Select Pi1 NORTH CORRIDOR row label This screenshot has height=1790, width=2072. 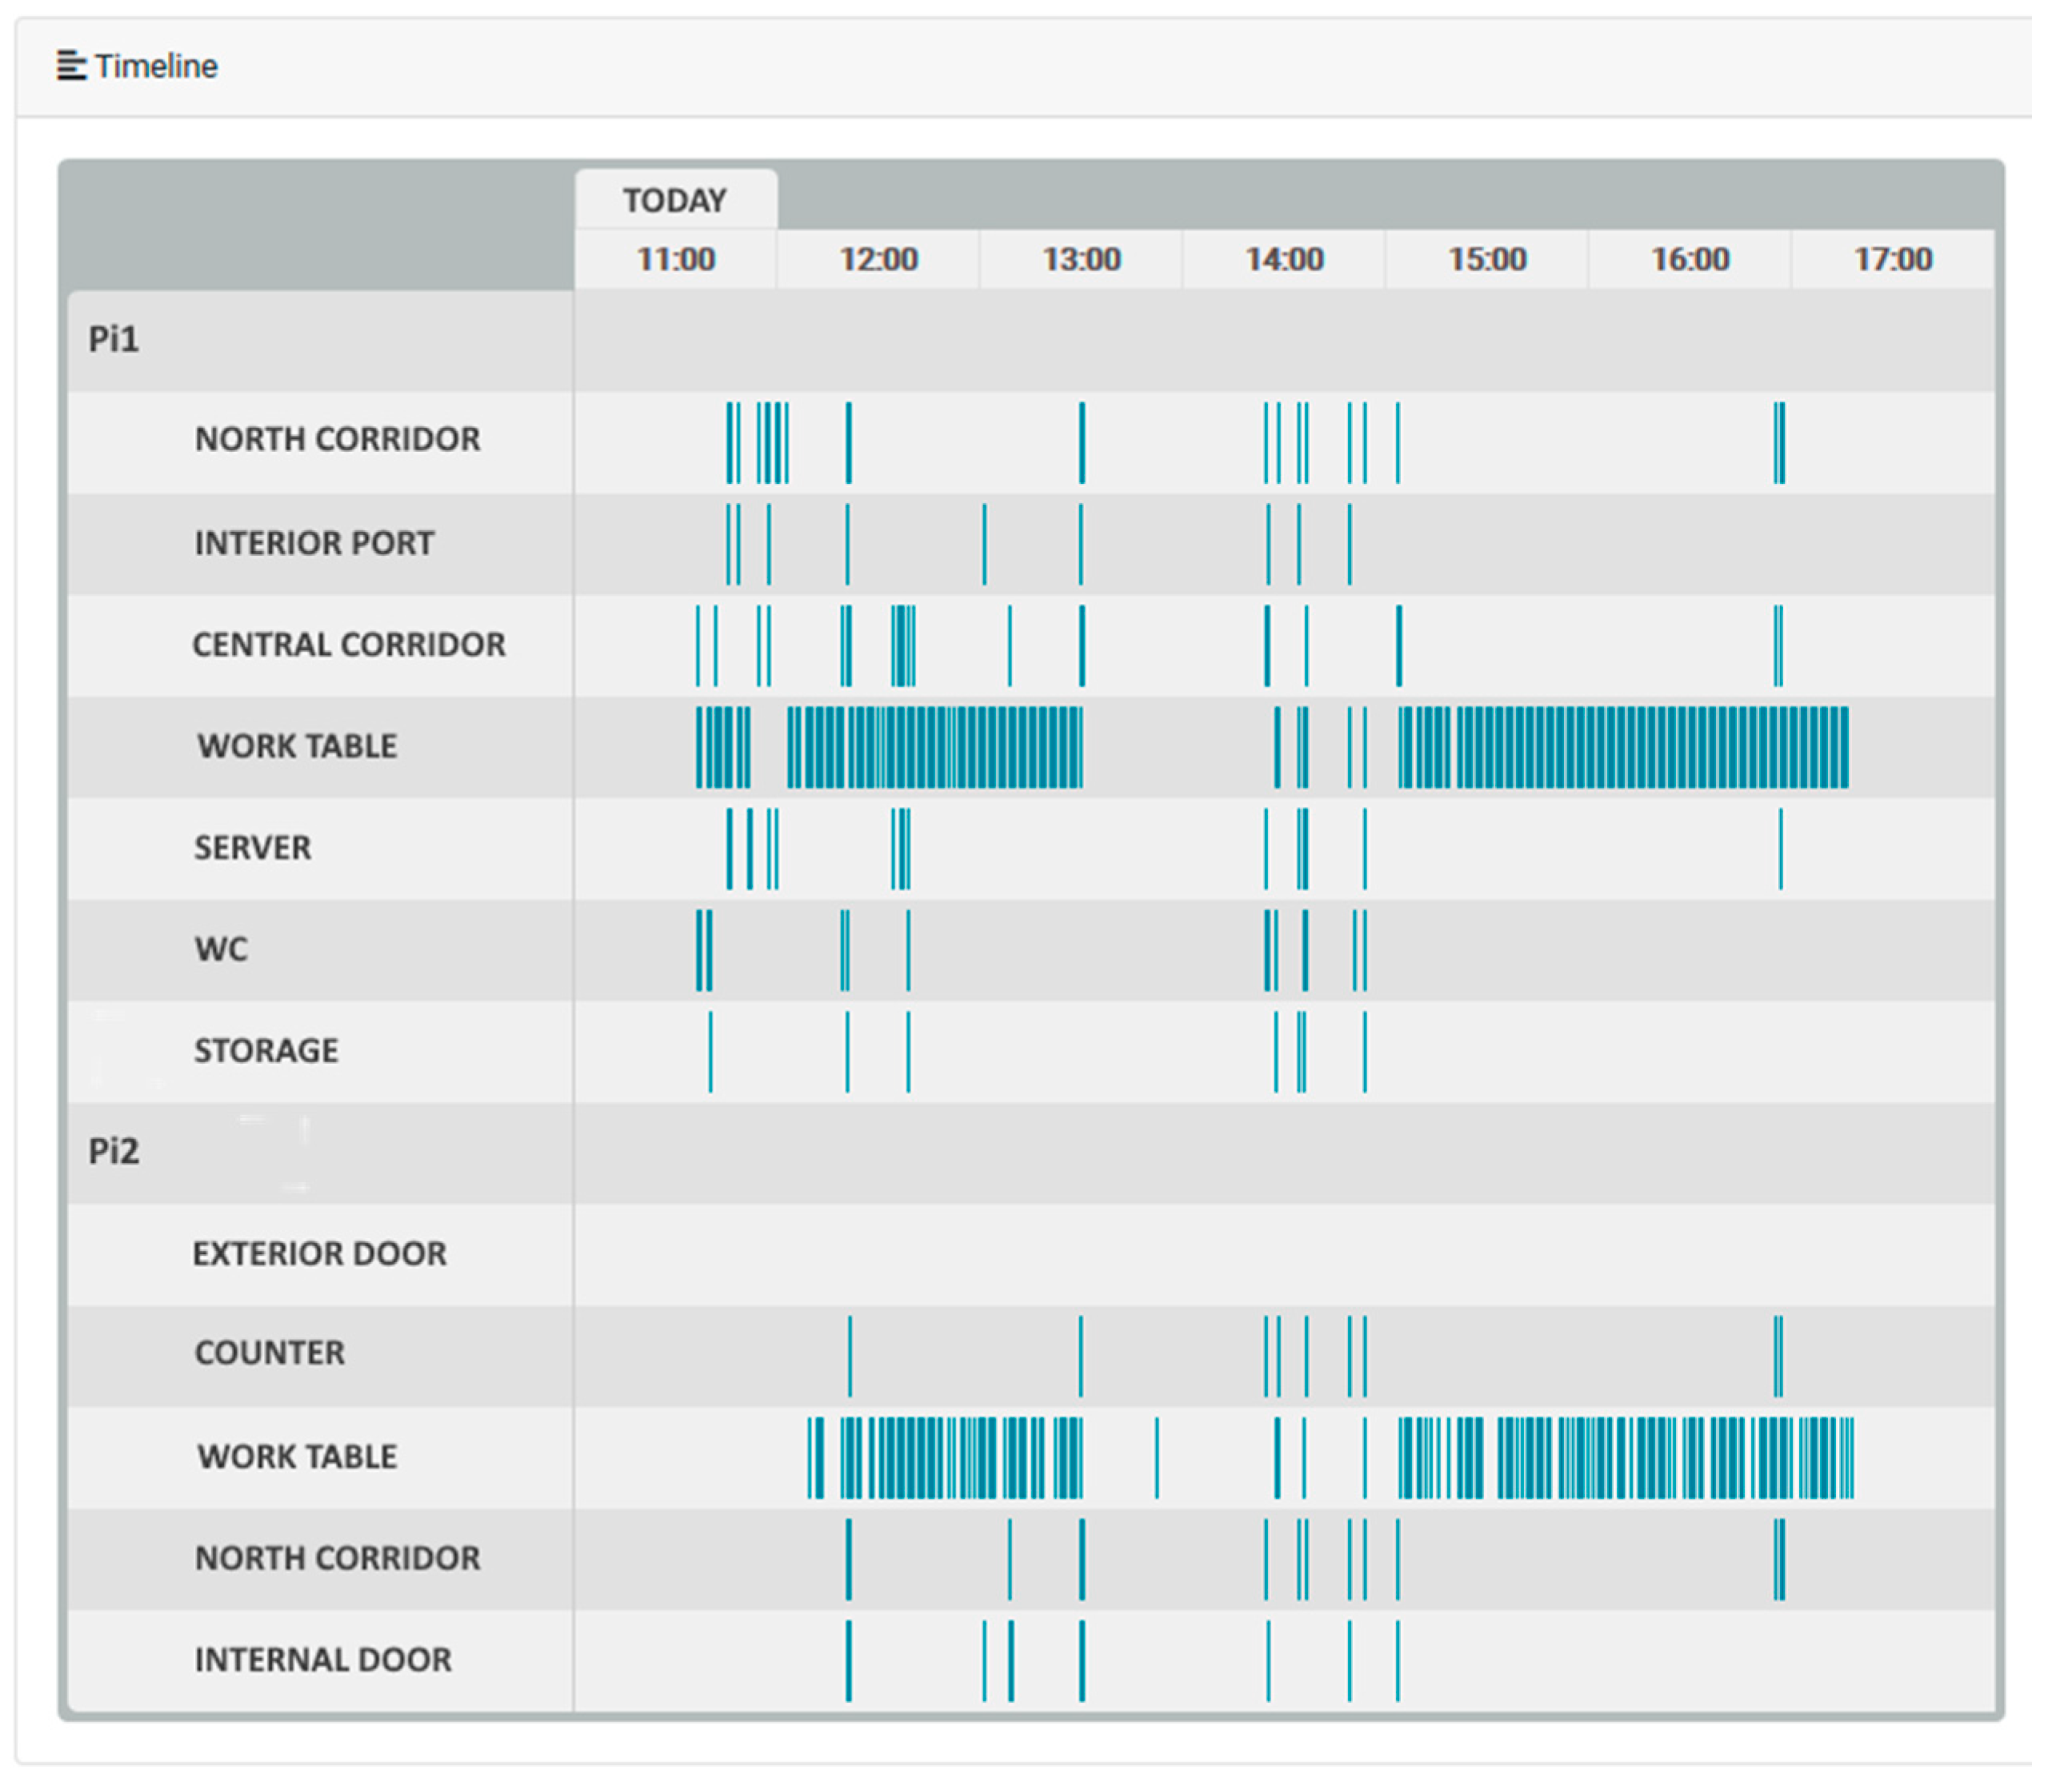tap(337, 439)
